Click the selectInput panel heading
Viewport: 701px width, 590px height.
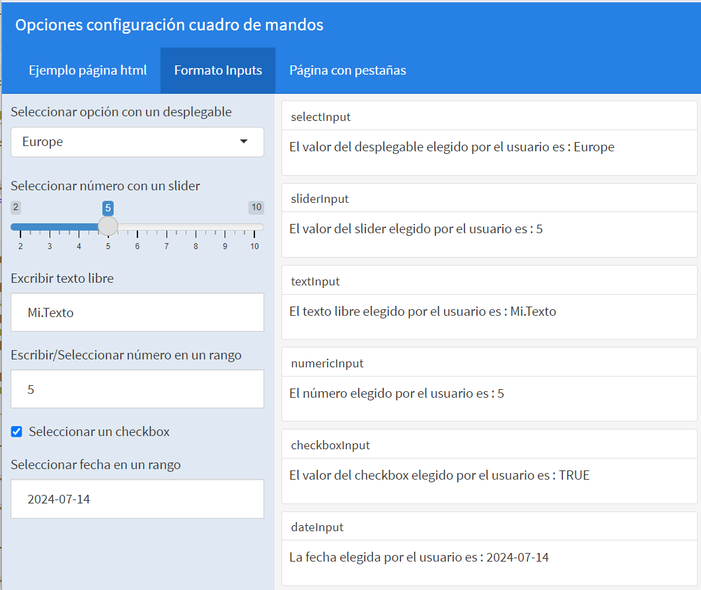pyautogui.click(x=320, y=117)
